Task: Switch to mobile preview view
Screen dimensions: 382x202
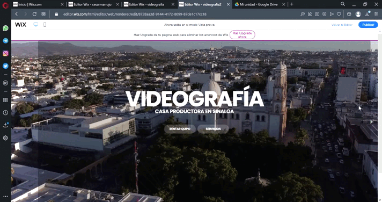Action: click(45, 25)
